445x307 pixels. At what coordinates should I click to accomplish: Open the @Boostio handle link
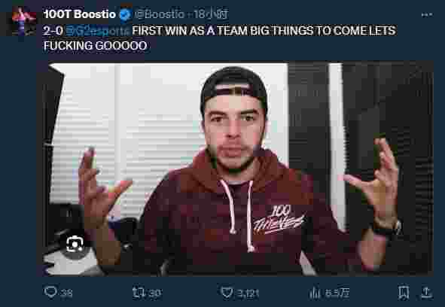pos(160,14)
